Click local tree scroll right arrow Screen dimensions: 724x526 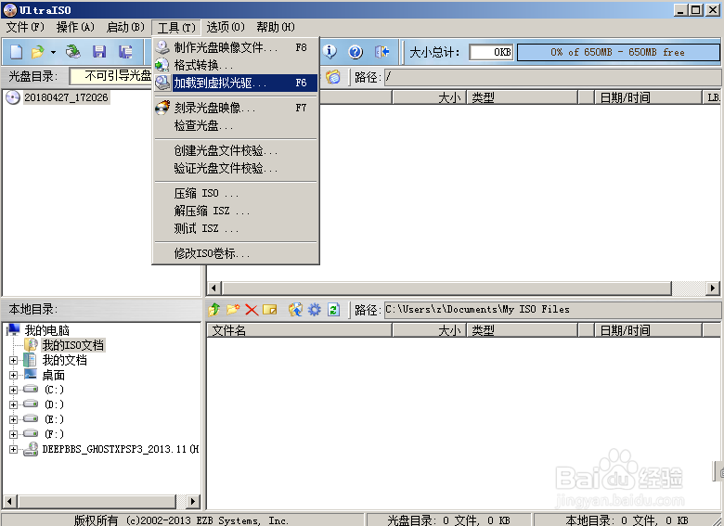point(193,501)
